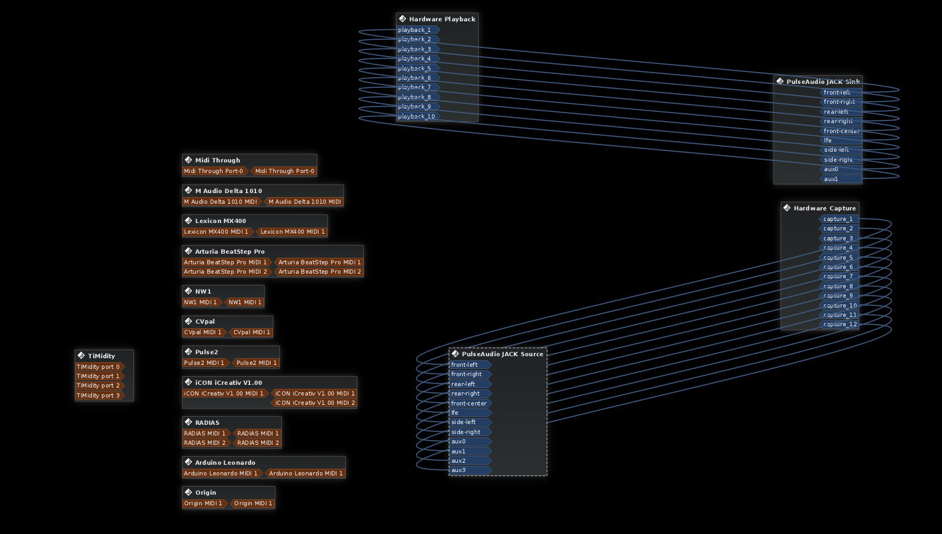Click the TiMidity port 0 output
942x534 pixels.
(x=100, y=367)
